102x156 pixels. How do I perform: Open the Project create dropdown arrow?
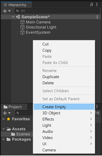9,113
